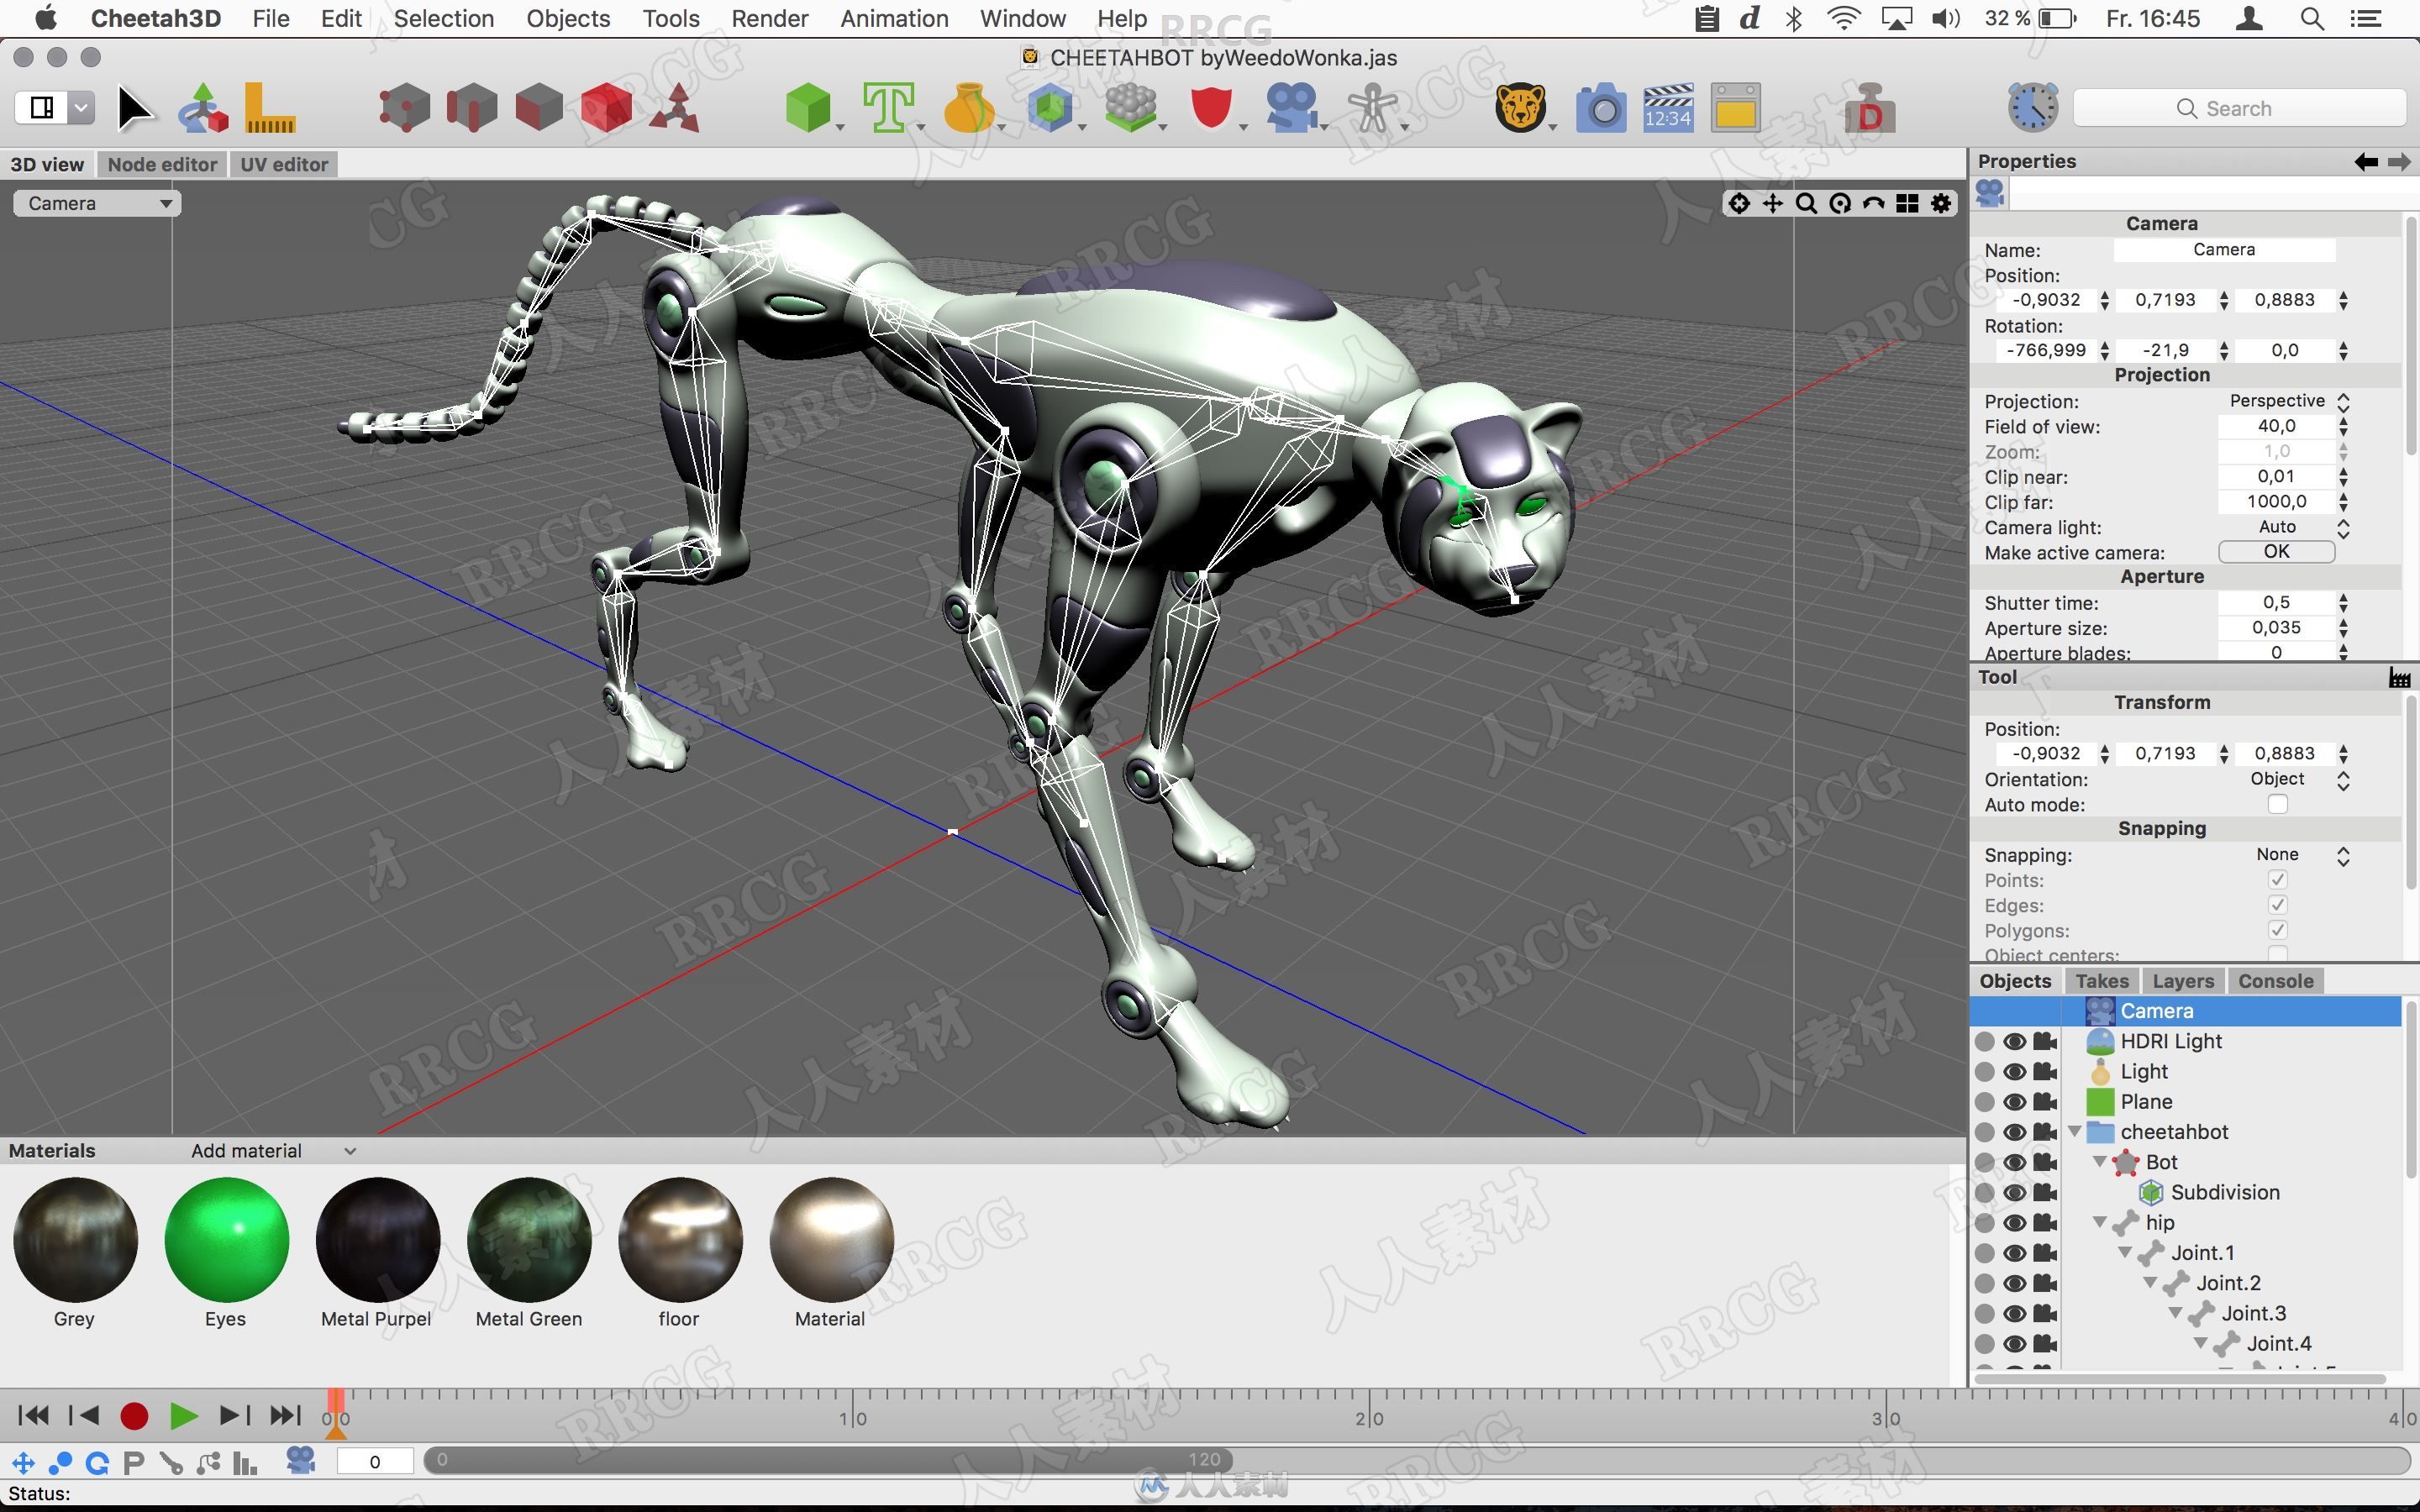Viewport: 2420px width, 1512px height.
Task: Click Add material button
Action: [x=266, y=1150]
